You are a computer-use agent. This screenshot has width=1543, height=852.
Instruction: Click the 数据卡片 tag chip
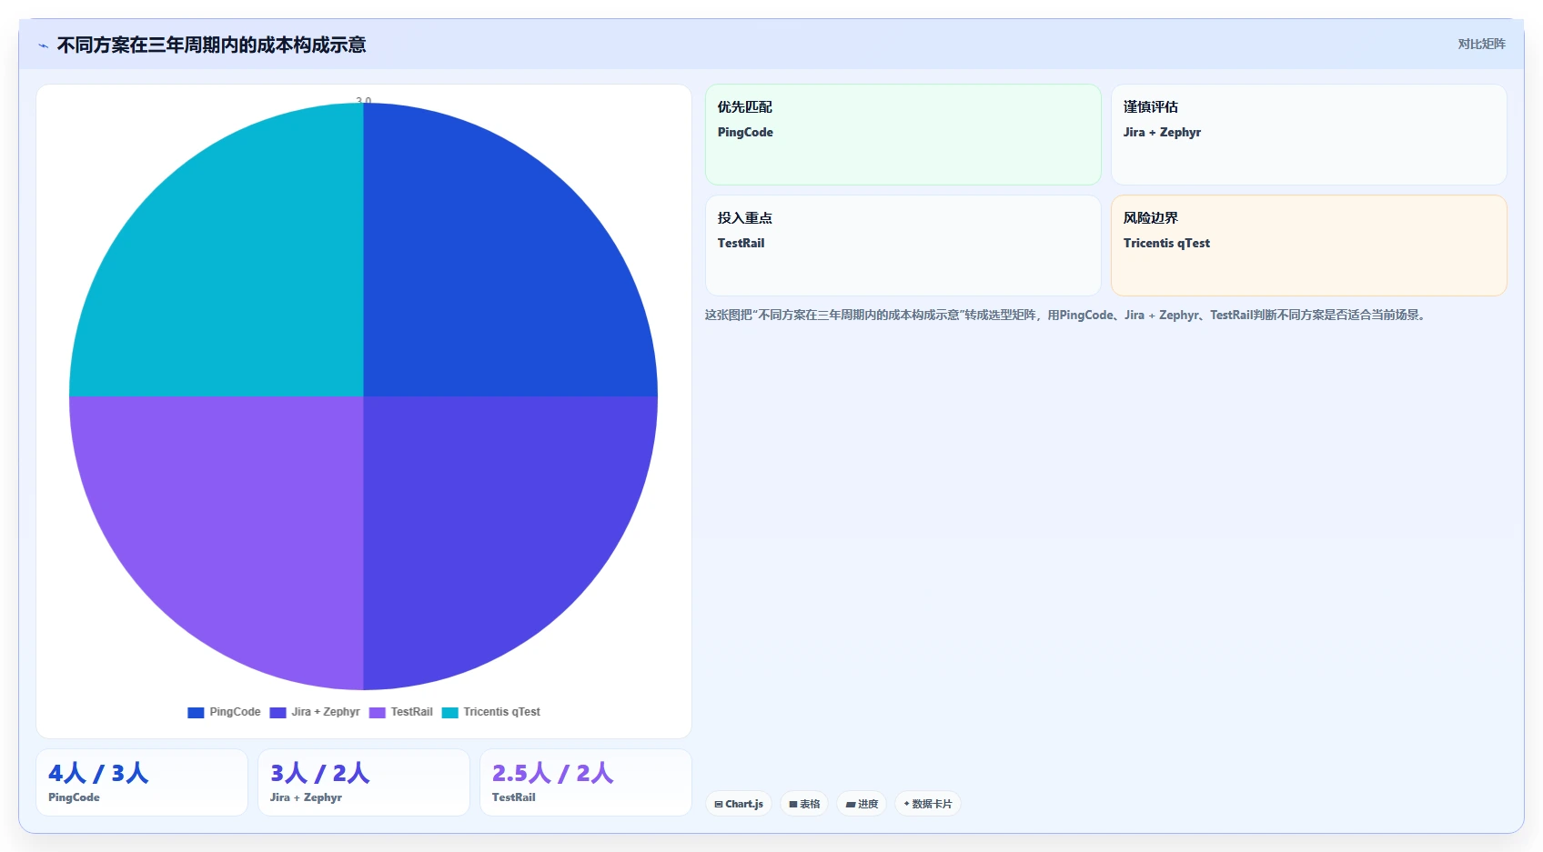(x=928, y=804)
